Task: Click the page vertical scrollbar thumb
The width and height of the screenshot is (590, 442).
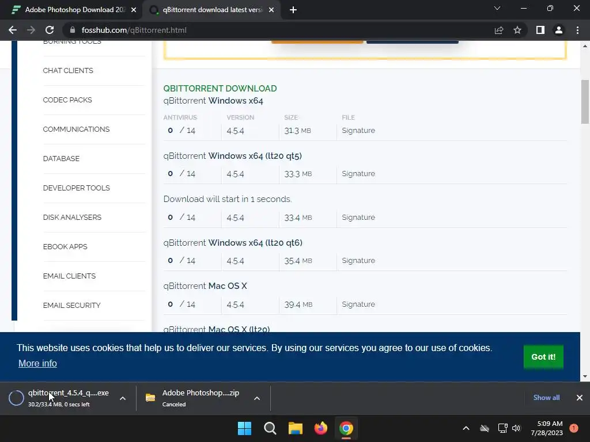Action: click(x=585, y=101)
